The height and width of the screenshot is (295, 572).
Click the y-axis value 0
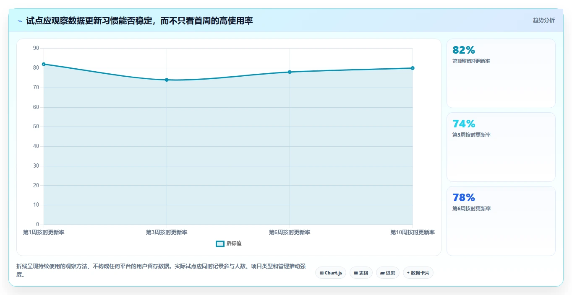[37, 225]
